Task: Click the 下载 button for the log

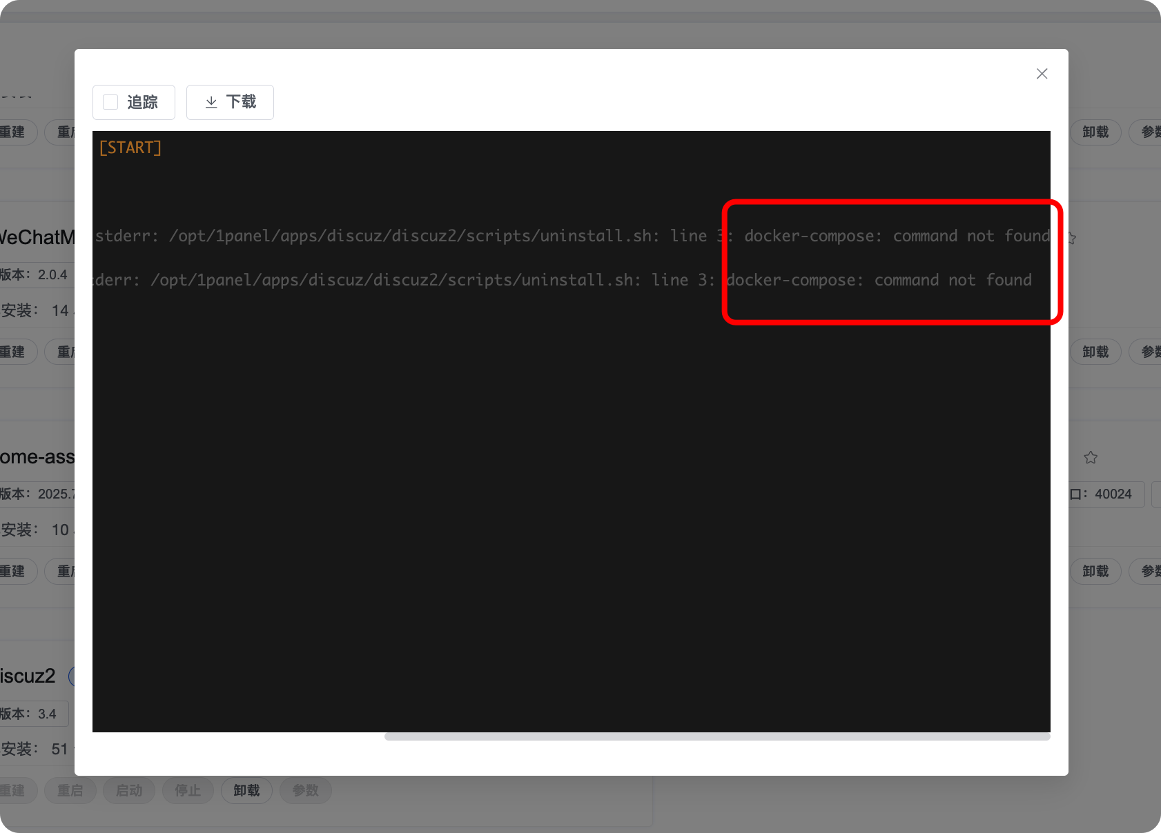Action: [230, 102]
